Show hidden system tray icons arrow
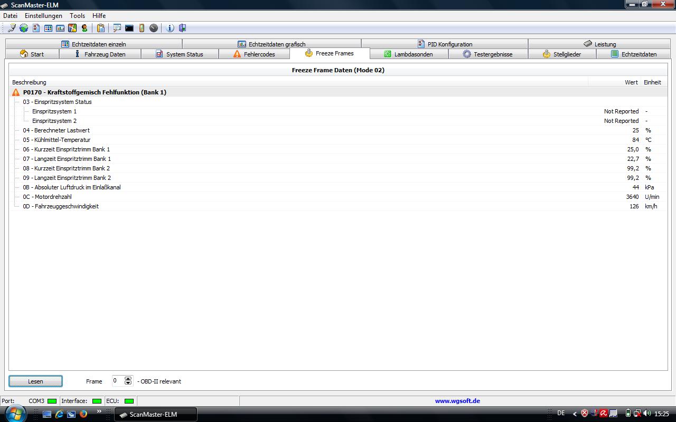 [575, 414]
